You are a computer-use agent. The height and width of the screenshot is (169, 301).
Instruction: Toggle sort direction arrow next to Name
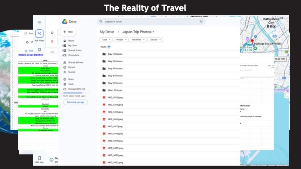coord(109,47)
